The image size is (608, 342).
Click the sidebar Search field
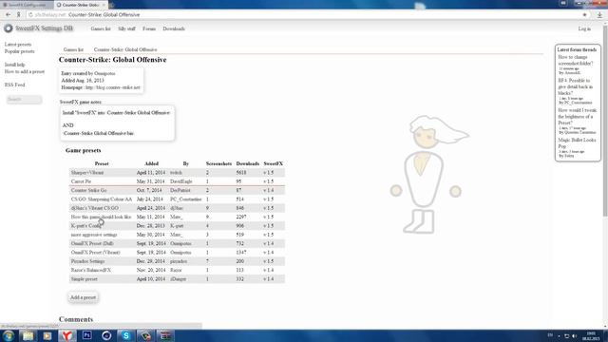click(x=24, y=100)
